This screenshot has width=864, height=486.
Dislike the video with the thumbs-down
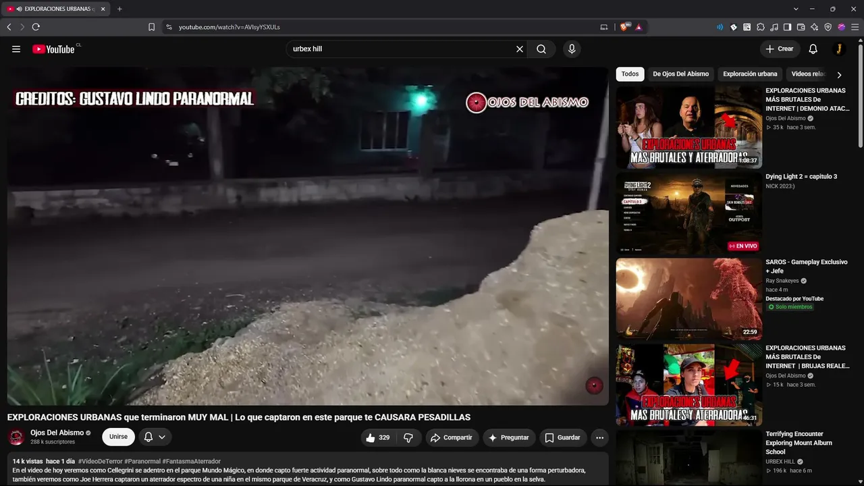pos(408,437)
